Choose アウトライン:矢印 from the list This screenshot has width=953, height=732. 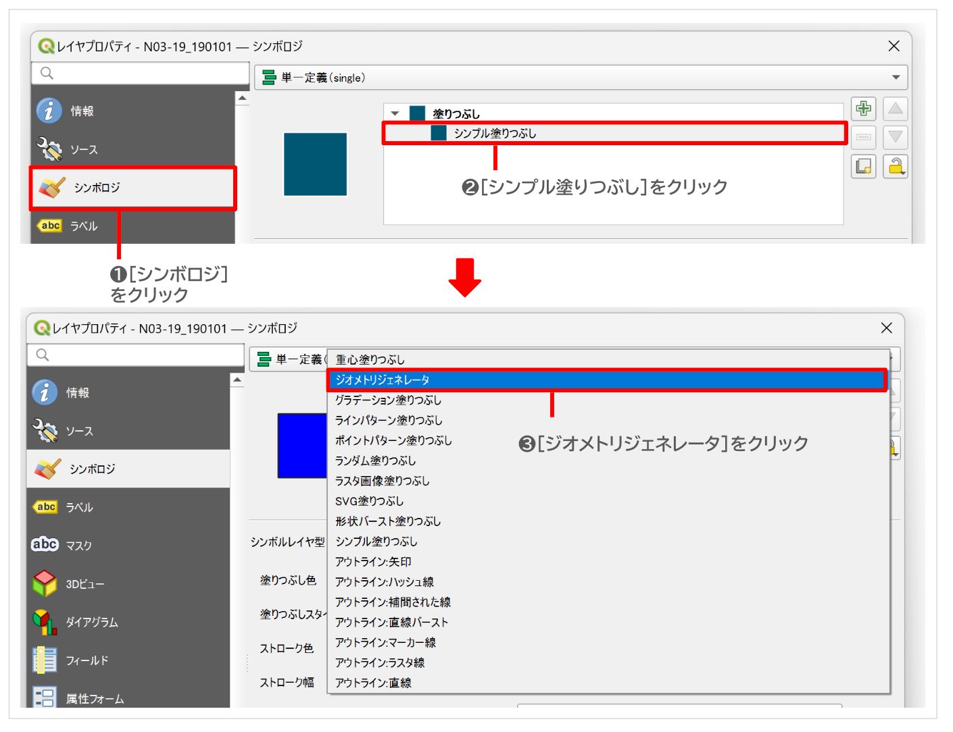[608, 562]
